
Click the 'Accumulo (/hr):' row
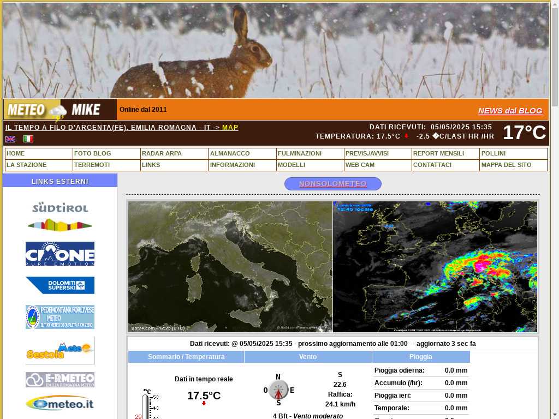[421, 383]
